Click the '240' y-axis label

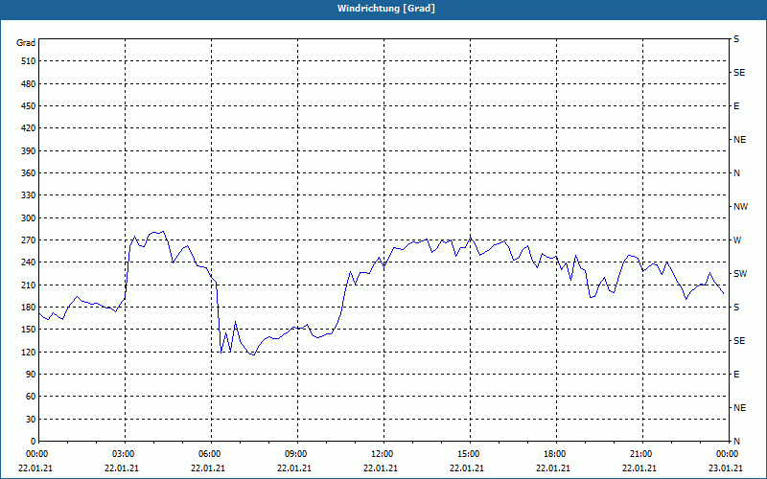[29, 262]
